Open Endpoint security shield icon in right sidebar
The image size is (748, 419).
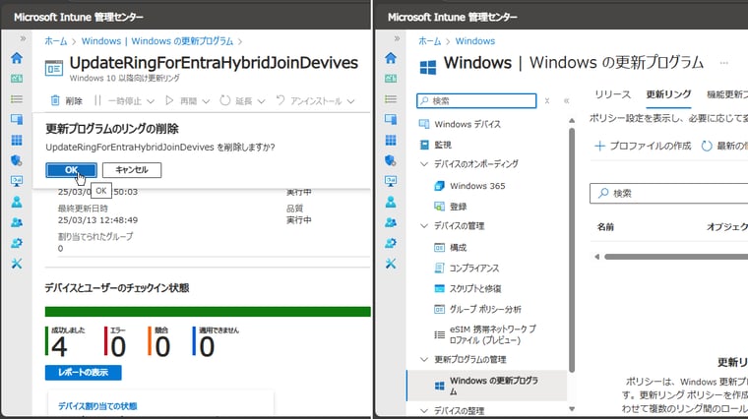[x=391, y=160]
